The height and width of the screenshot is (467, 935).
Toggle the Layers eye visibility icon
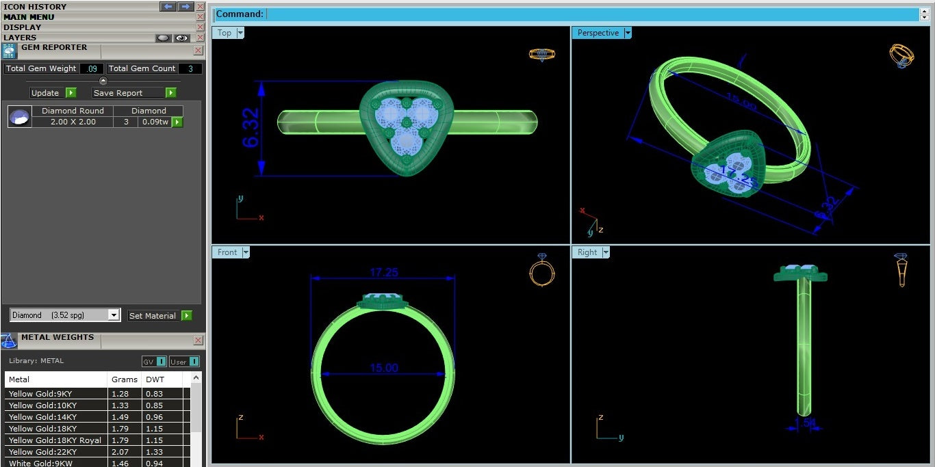(x=181, y=38)
